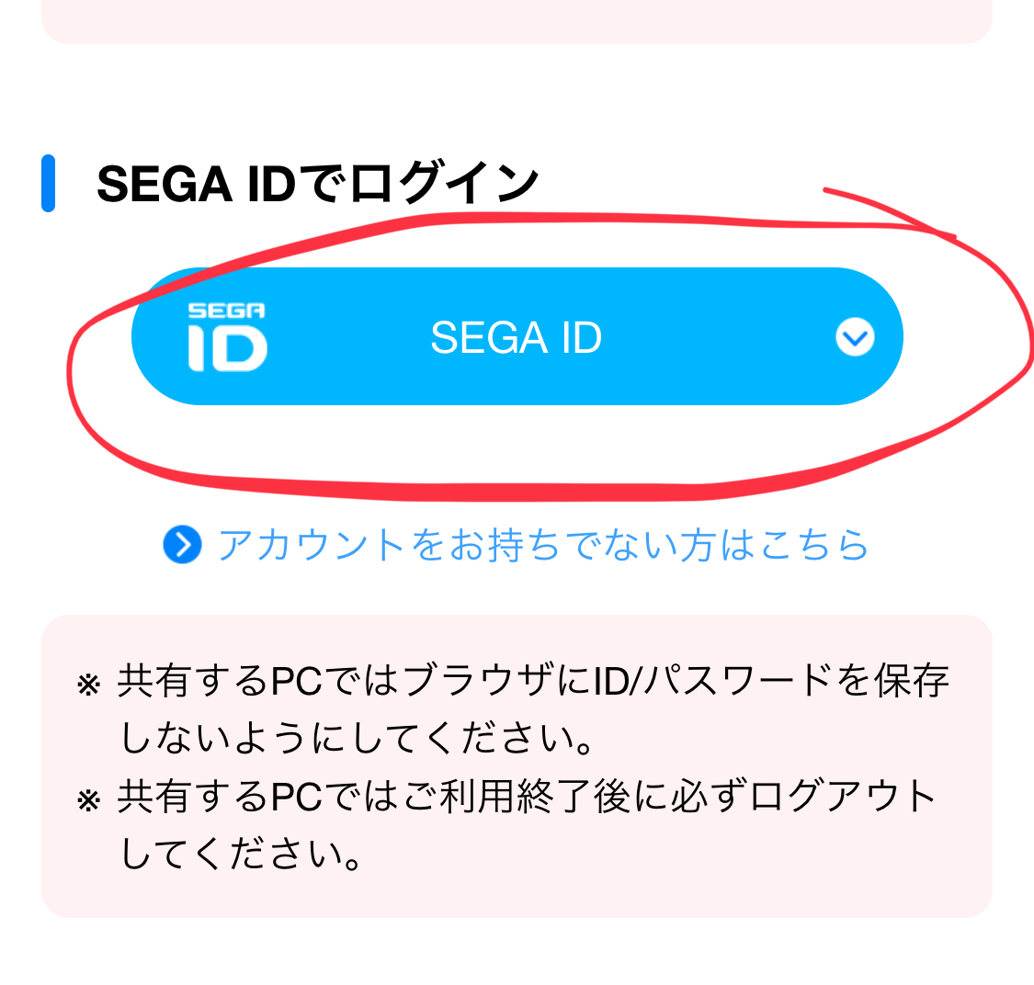Viewport: 1034px width, 985px height.
Task: Click the pink box at the top edge
Action: pyautogui.click(x=517, y=20)
